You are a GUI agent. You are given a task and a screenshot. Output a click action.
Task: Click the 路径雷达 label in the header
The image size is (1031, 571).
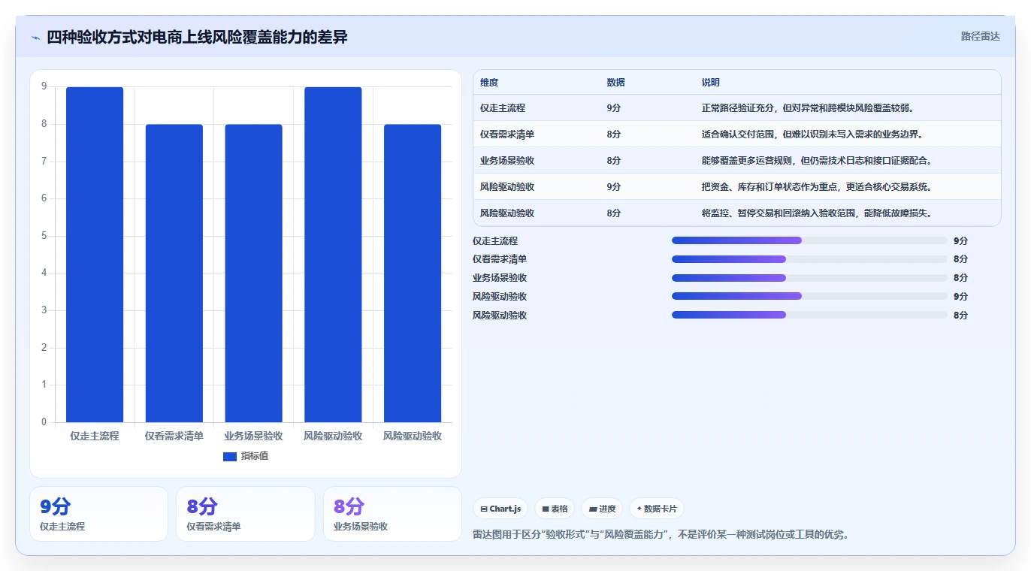[x=980, y=36]
